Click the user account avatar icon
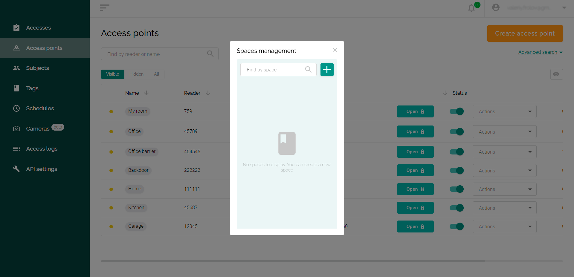Image resolution: width=574 pixels, height=277 pixels. [x=496, y=7]
